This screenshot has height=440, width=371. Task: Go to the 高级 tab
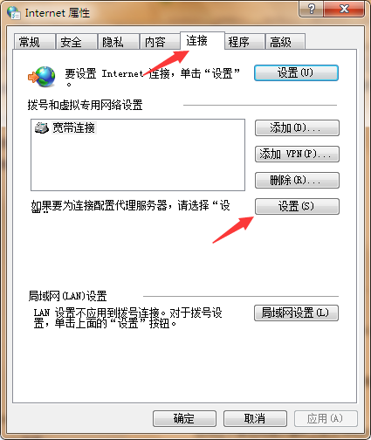(x=285, y=42)
